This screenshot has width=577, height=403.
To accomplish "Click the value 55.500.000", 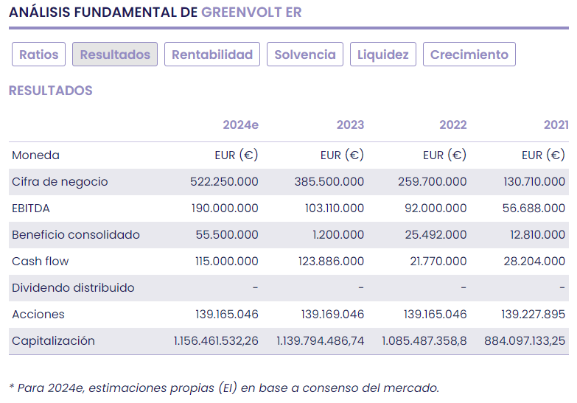I will (227, 235).
